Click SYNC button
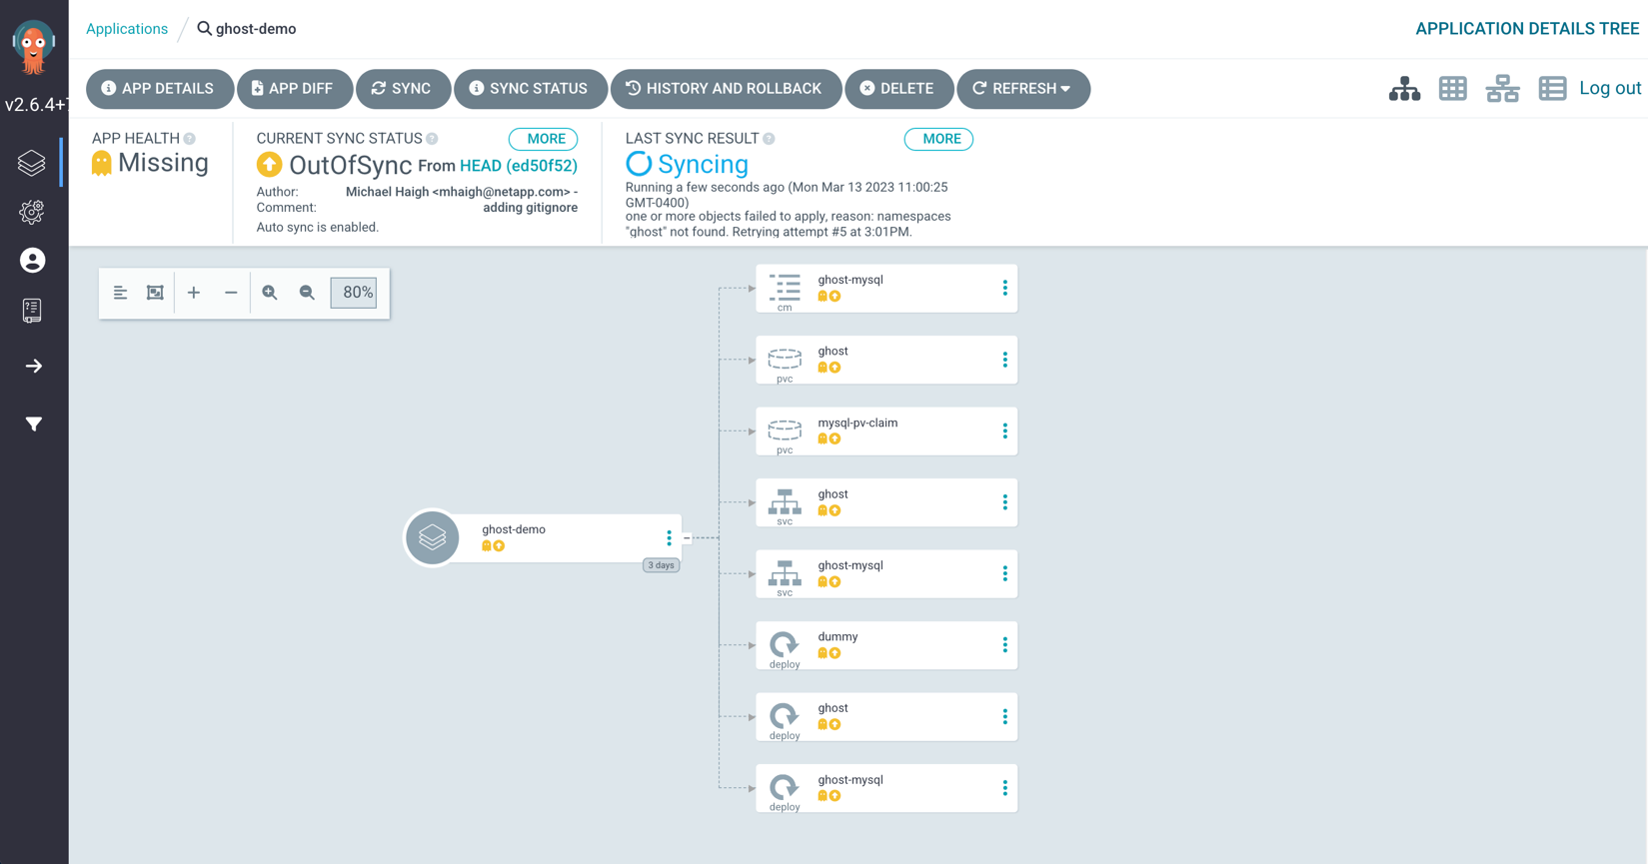 tap(403, 89)
